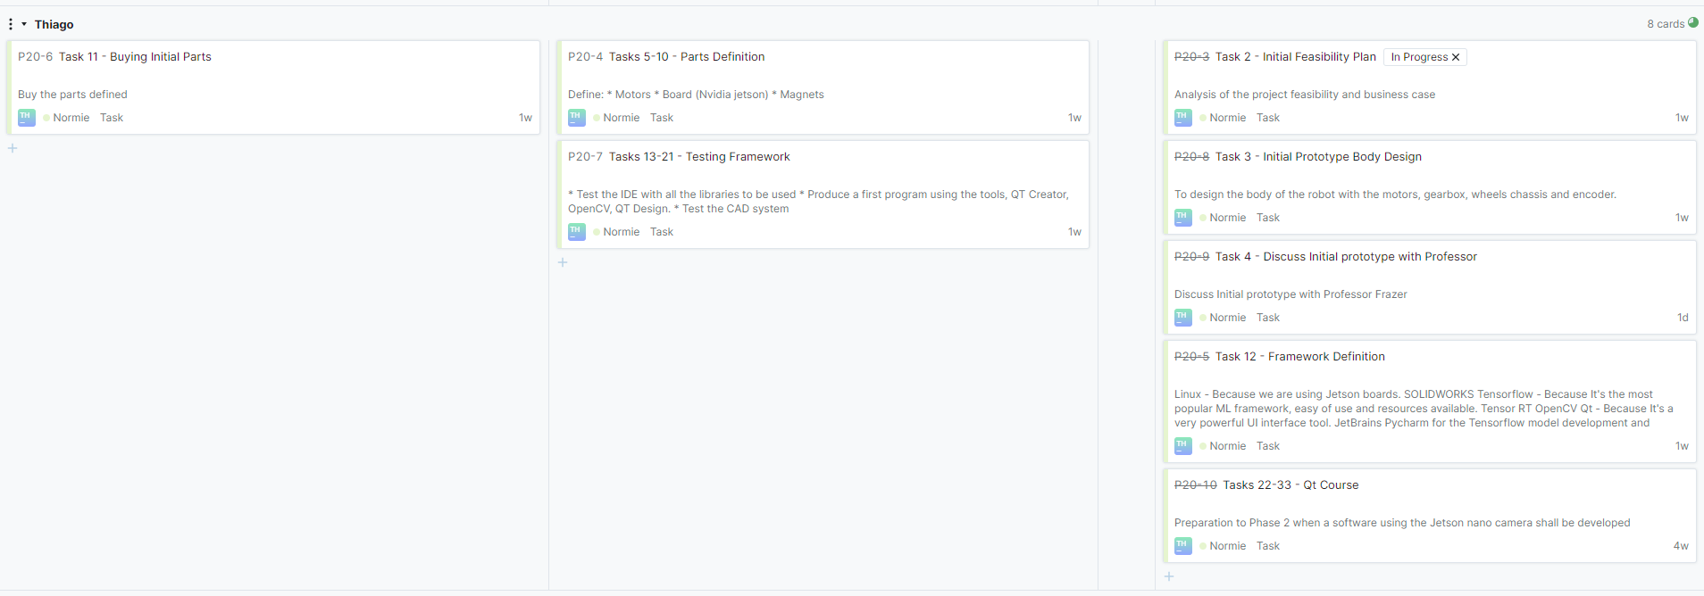Remove the In Progress tag
The image size is (1704, 596).
tap(1456, 57)
